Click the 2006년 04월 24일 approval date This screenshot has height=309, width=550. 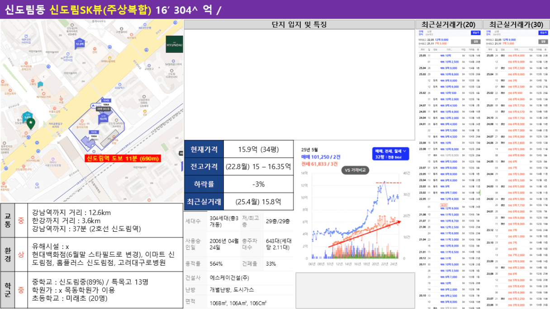pyautogui.click(x=224, y=244)
